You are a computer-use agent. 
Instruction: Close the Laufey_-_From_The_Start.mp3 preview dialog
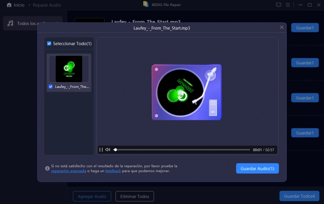pos(282,27)
